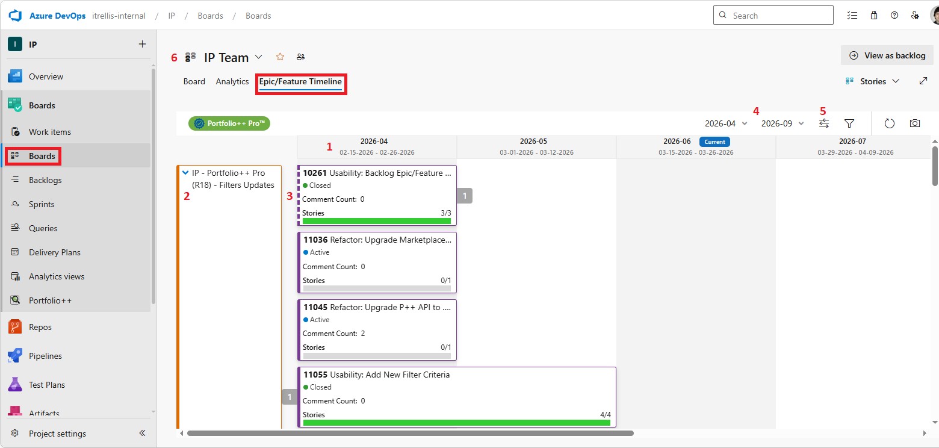Open the timeline settings sliders icon
Screen dimensions: 939x448
point(824,123)
